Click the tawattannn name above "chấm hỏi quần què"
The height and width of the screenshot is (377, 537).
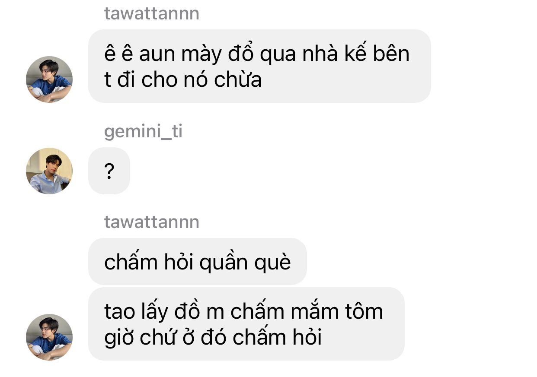pos(152,222)
